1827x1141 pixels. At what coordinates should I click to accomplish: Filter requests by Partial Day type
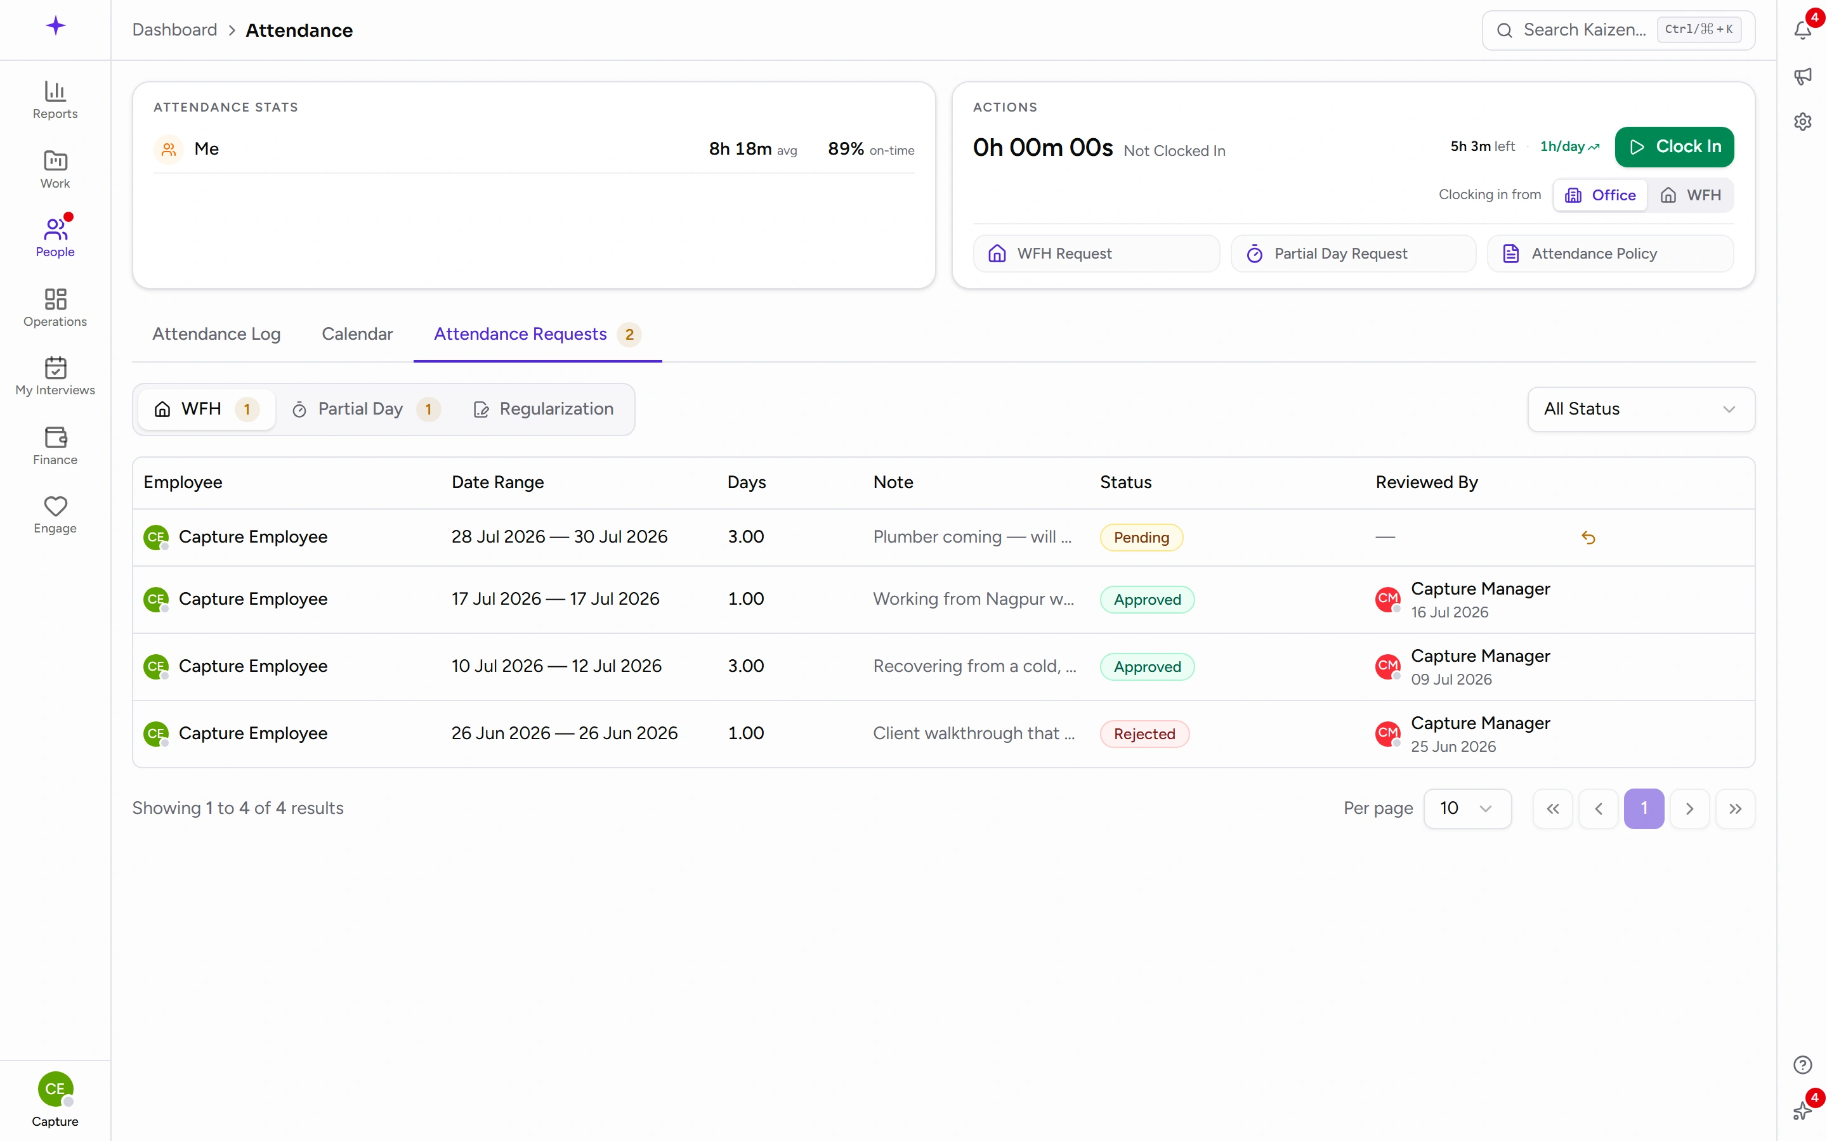coord(366,409)
